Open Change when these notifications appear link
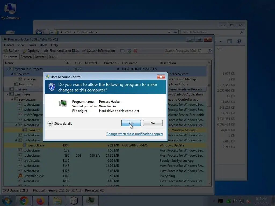 tap(135, 134)
